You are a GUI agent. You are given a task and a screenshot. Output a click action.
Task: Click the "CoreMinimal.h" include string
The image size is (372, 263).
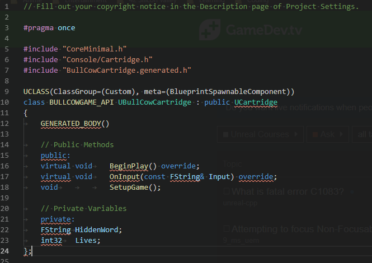(x=95, y=49)
